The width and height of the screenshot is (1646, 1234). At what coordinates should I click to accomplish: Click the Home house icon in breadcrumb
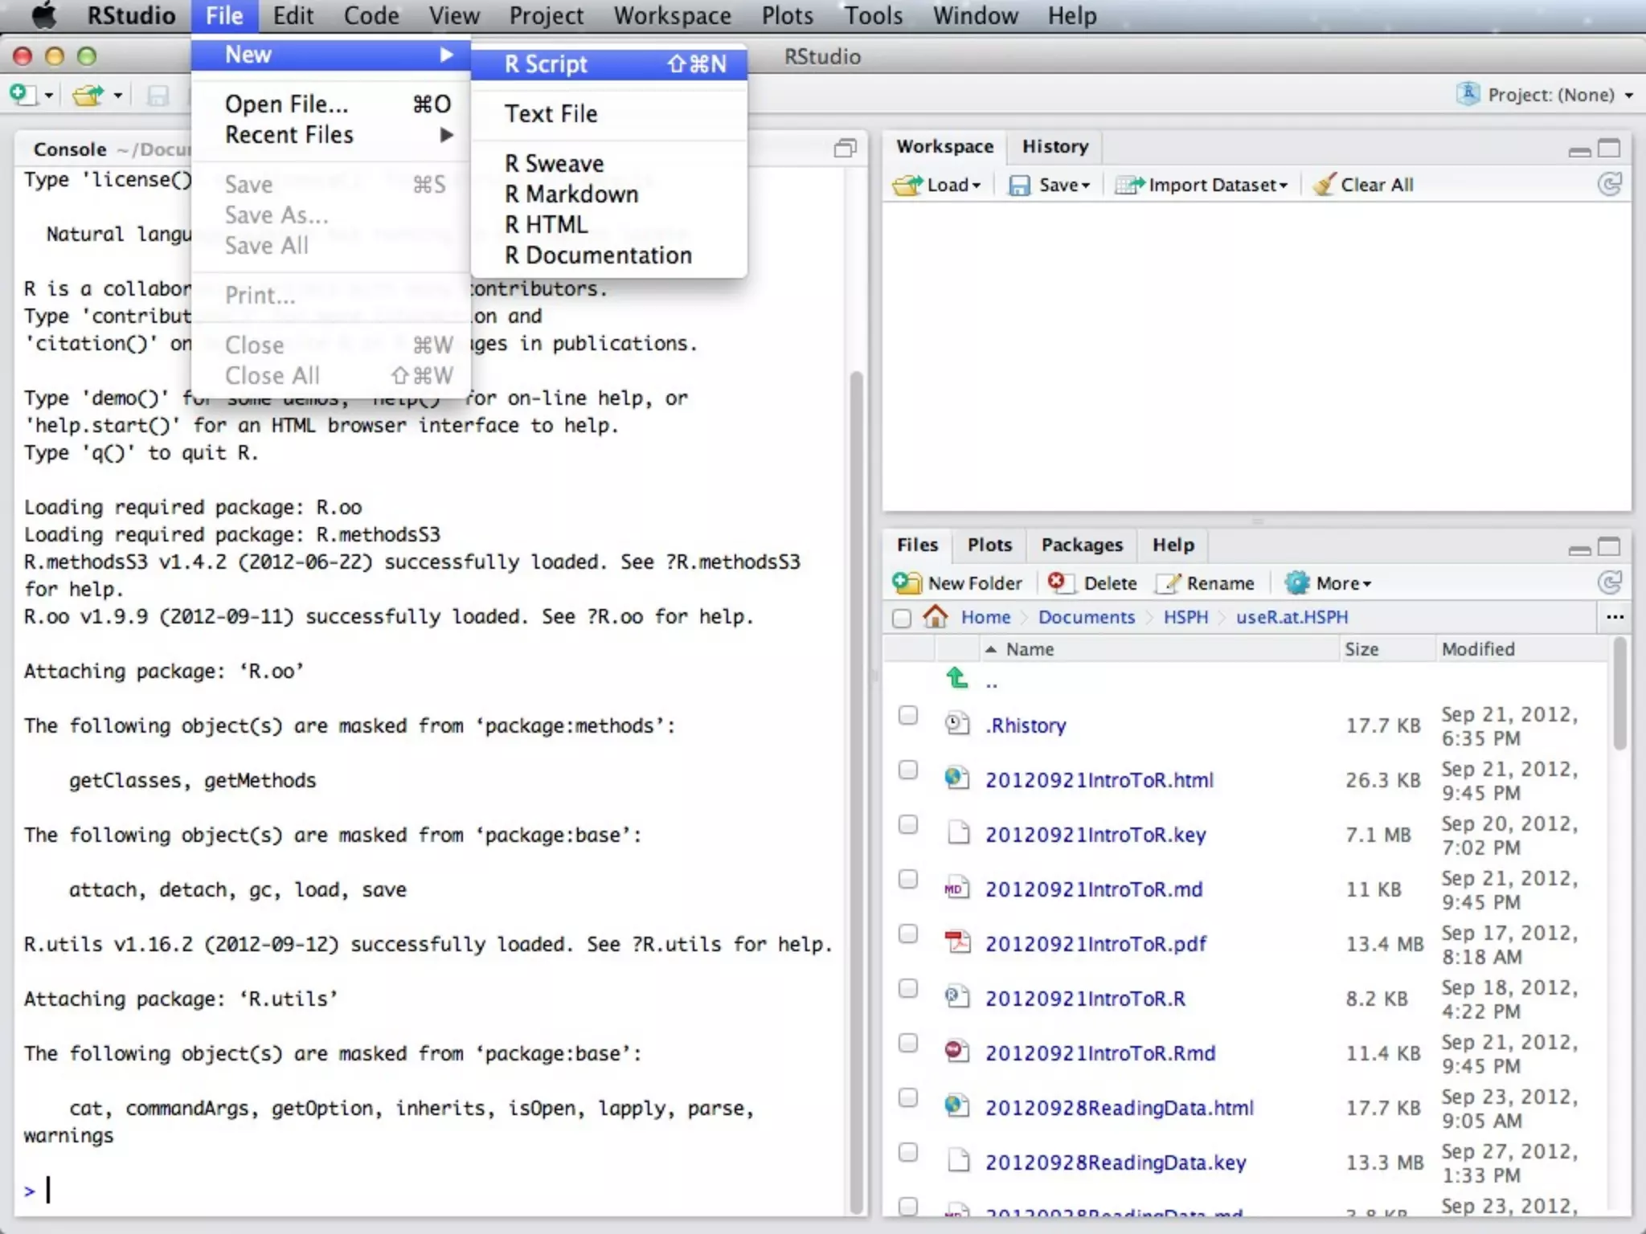click(x=935, y=616)
